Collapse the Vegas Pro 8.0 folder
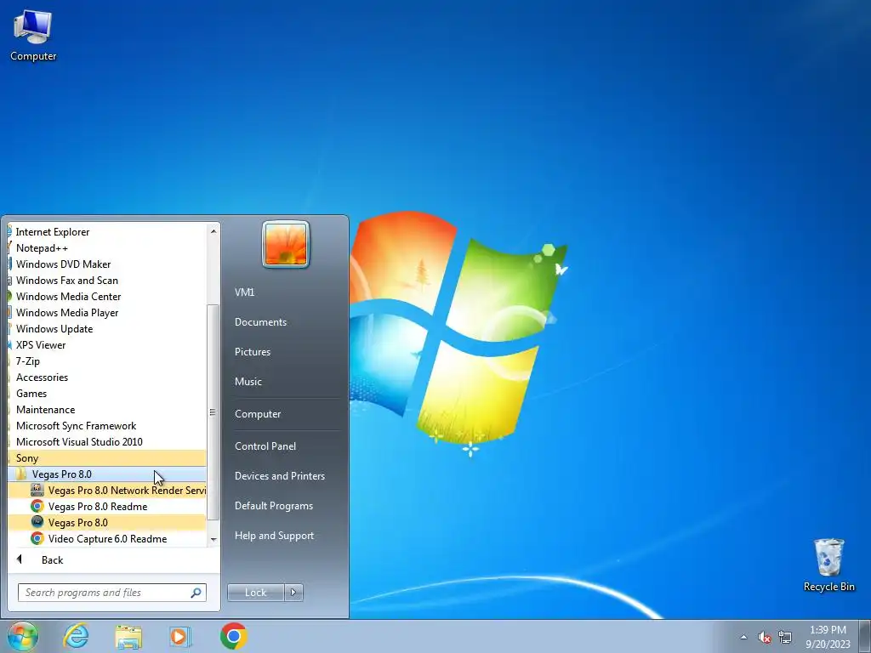871x653 pixels. point(106,474)
